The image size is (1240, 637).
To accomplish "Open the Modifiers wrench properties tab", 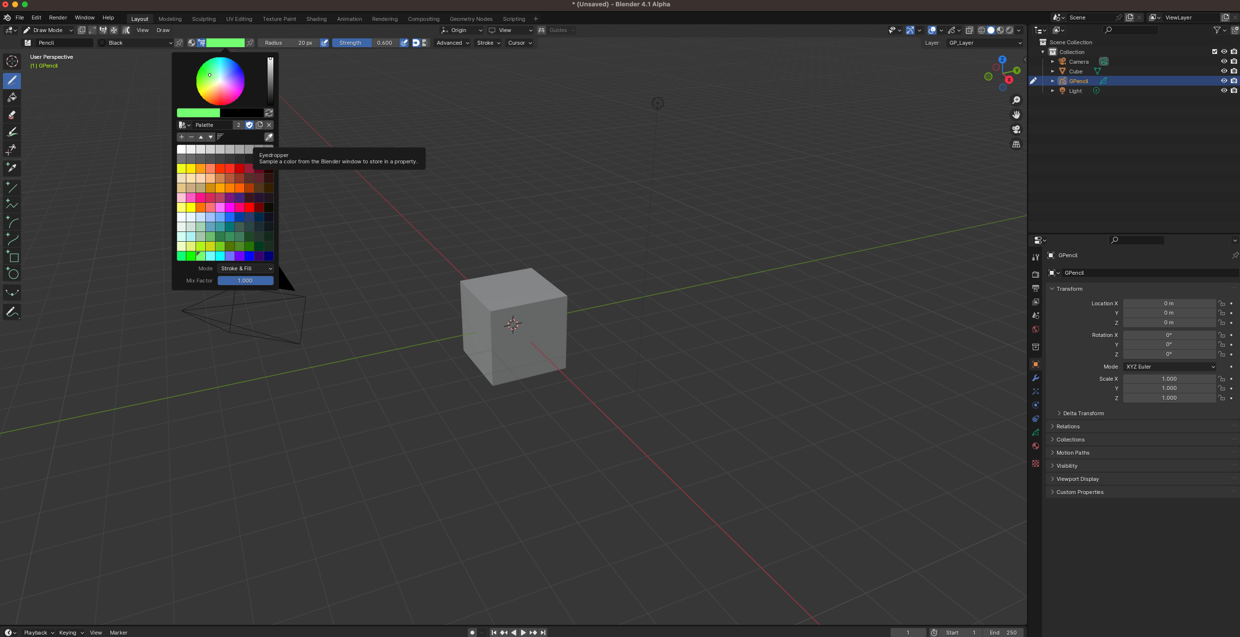I will coord(1036,378).
